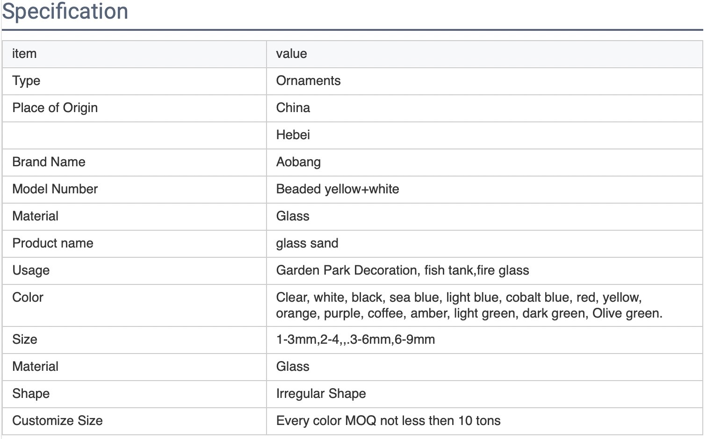This screenshot has width=707, height=439.
Task: Click the 'Irregular Shape' value
Action: (321, 394)
